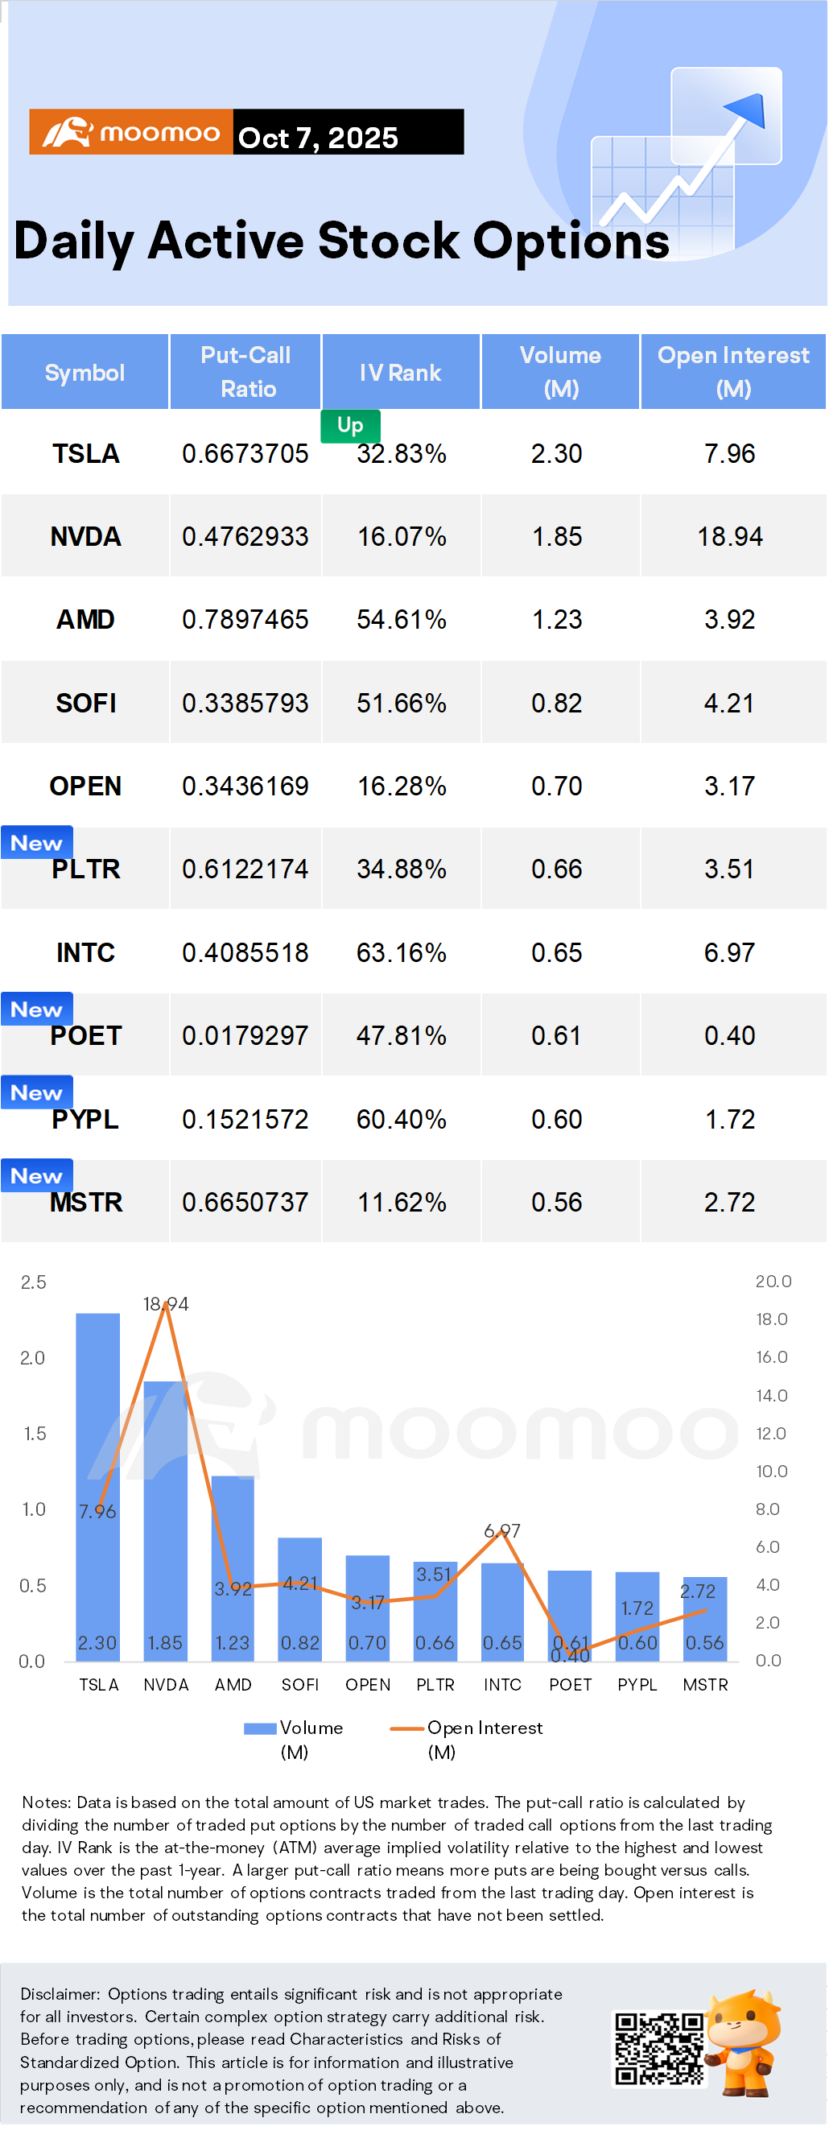Click the orange Open Interest legend line
The image size is (829, 2147).
click(x=406, y=1728)
